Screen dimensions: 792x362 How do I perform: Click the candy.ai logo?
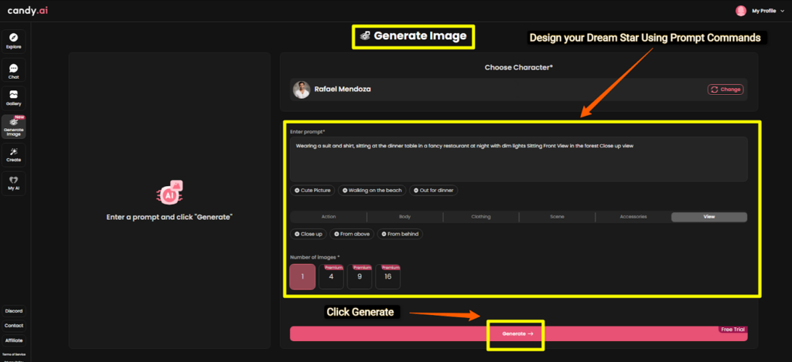28,10
